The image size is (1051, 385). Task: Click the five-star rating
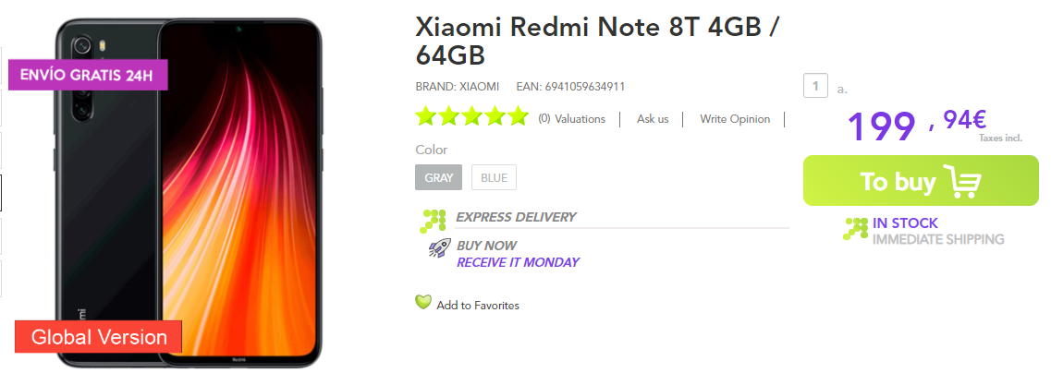pos(471,117)
